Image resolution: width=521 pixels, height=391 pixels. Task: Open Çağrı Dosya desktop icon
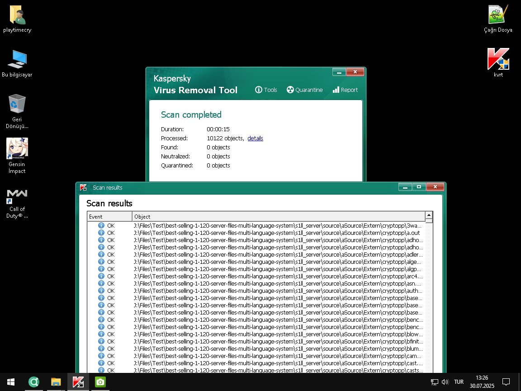tap(498, 15)
